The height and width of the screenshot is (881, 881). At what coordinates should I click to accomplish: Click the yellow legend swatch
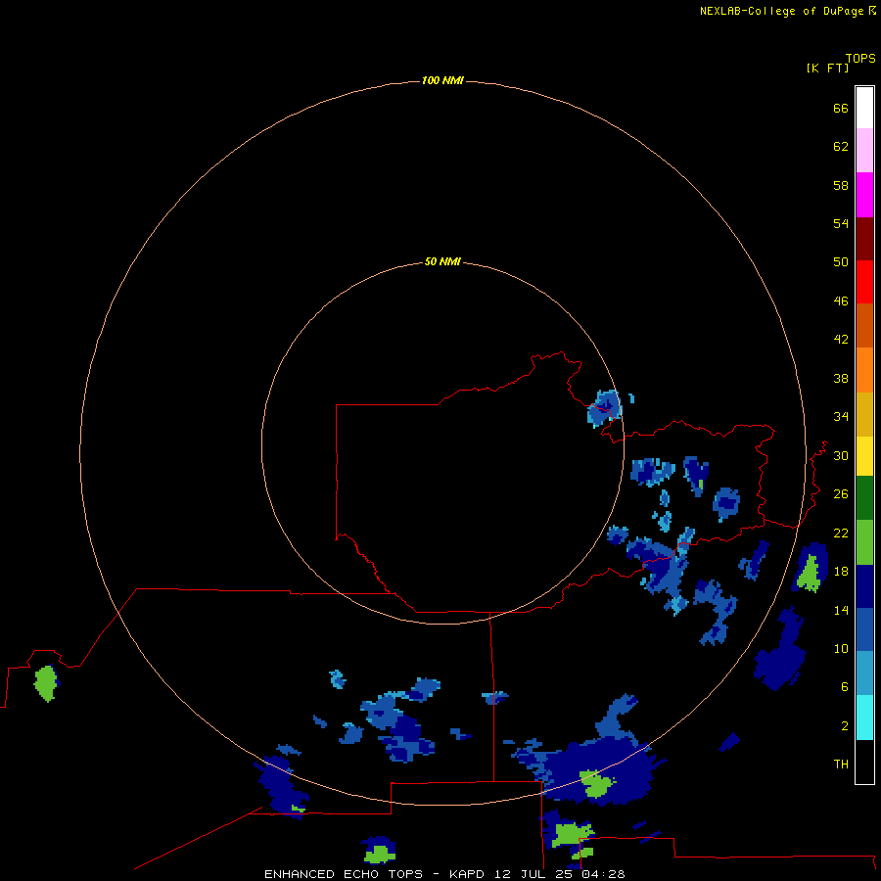[864, 456]
